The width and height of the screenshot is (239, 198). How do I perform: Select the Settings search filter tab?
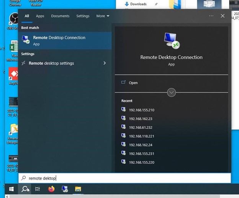(x=83, y=16)
